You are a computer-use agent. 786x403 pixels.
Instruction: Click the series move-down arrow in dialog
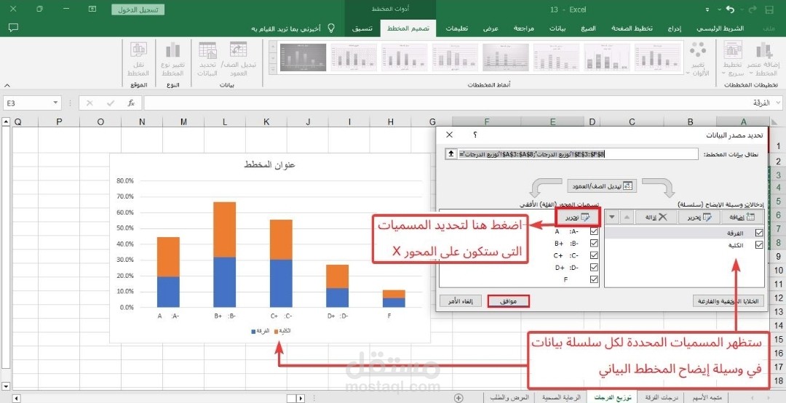(612, 217)
